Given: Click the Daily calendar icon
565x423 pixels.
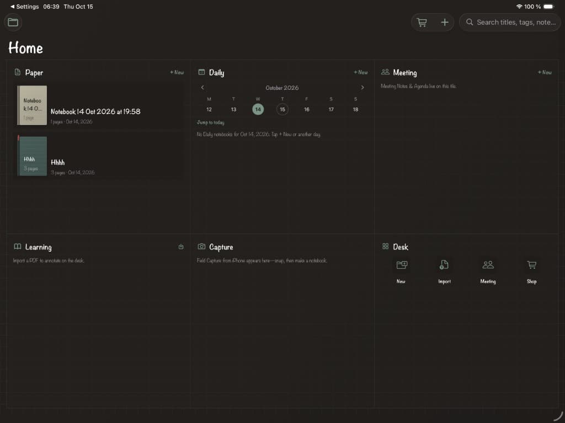Looking at the screenshot, I should [x=201, y=72].
